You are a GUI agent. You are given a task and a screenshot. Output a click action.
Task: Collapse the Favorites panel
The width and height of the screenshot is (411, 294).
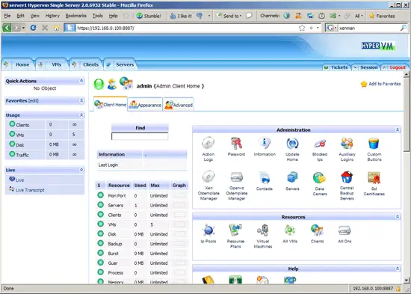(x=81, y=100)
